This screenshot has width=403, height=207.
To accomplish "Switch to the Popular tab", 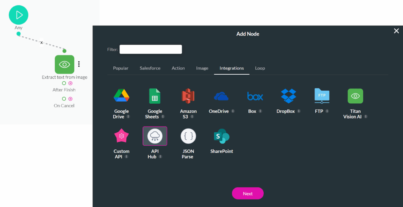I will pyautogui.click(x=121, y=68).
